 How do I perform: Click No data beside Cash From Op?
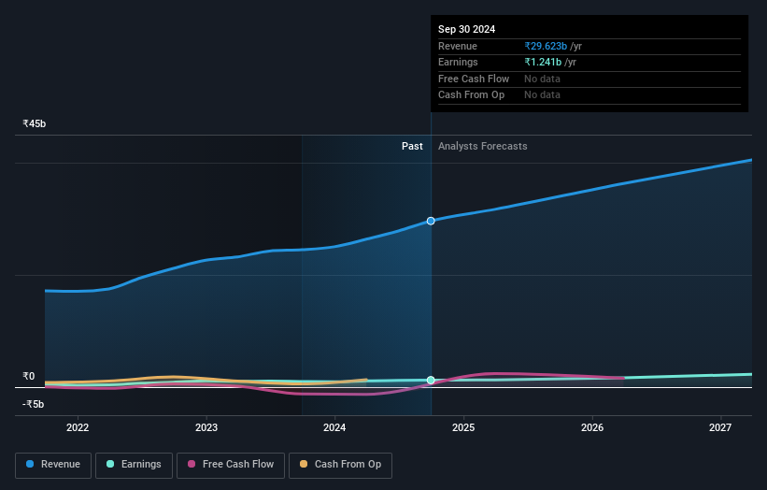click(542, 95)
